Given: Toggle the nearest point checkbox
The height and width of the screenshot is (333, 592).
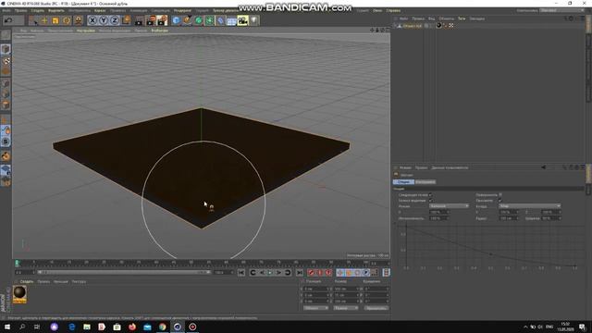Looking at the screenshot, I should click(430, 195).
